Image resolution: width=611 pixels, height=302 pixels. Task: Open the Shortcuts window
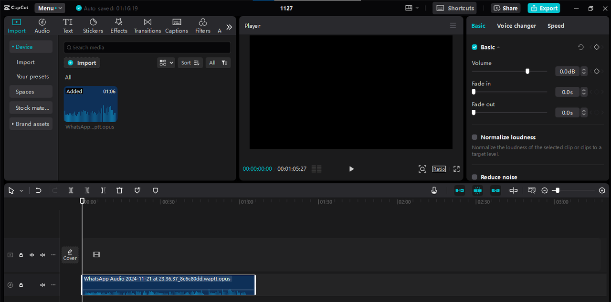[454, 8]
